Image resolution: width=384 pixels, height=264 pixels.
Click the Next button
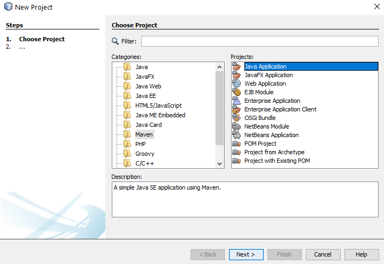click(x=246, y=254)
